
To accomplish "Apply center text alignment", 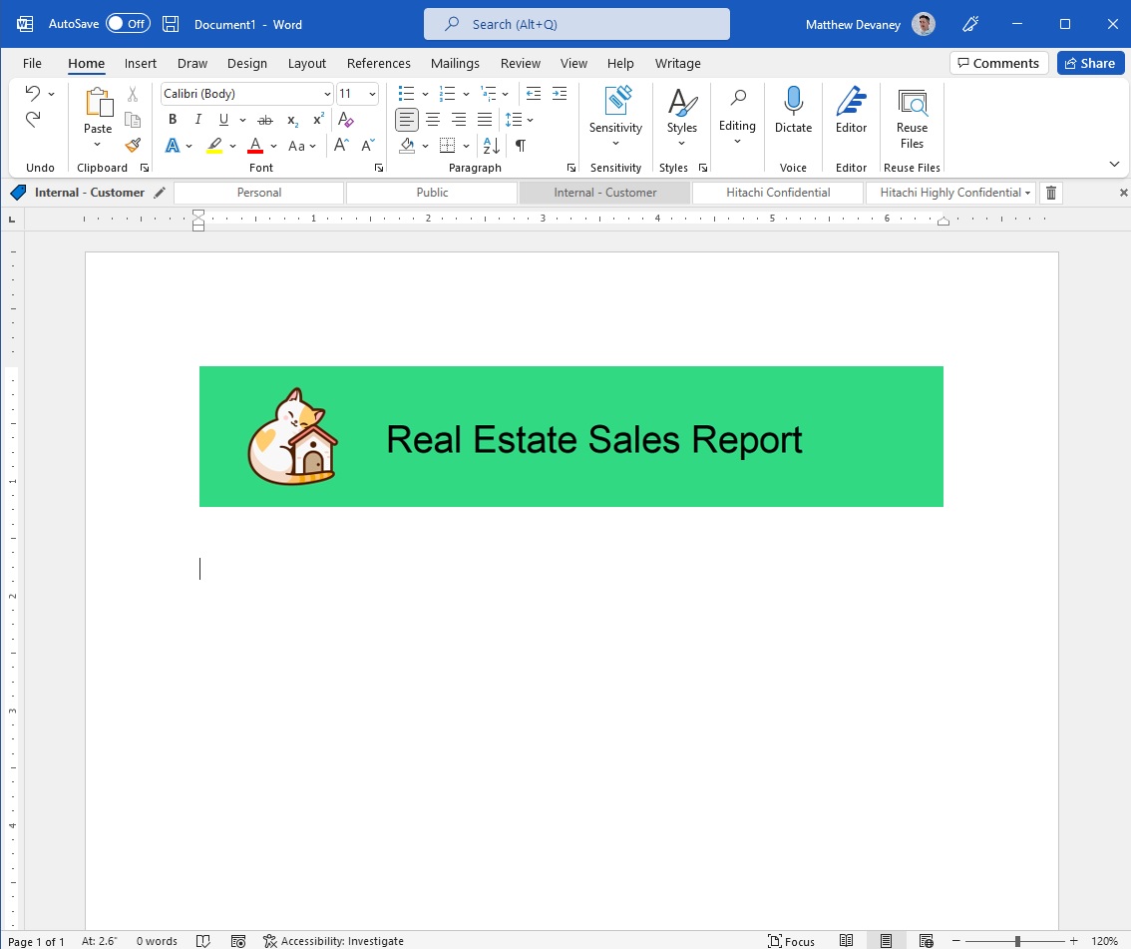I will pyautogui.click(x=433, y=119).
